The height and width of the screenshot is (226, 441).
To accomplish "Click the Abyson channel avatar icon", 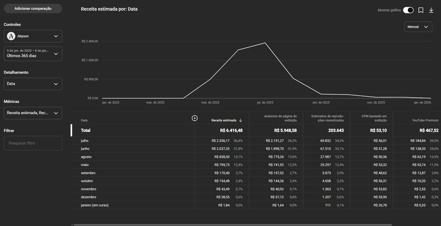I will (11, 36).
